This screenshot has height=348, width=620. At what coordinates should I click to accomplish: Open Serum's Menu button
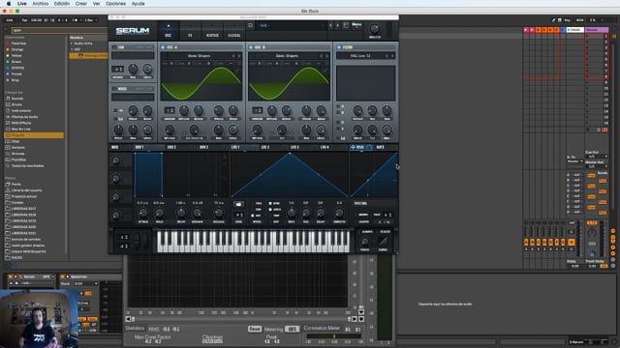pos(356,26)
